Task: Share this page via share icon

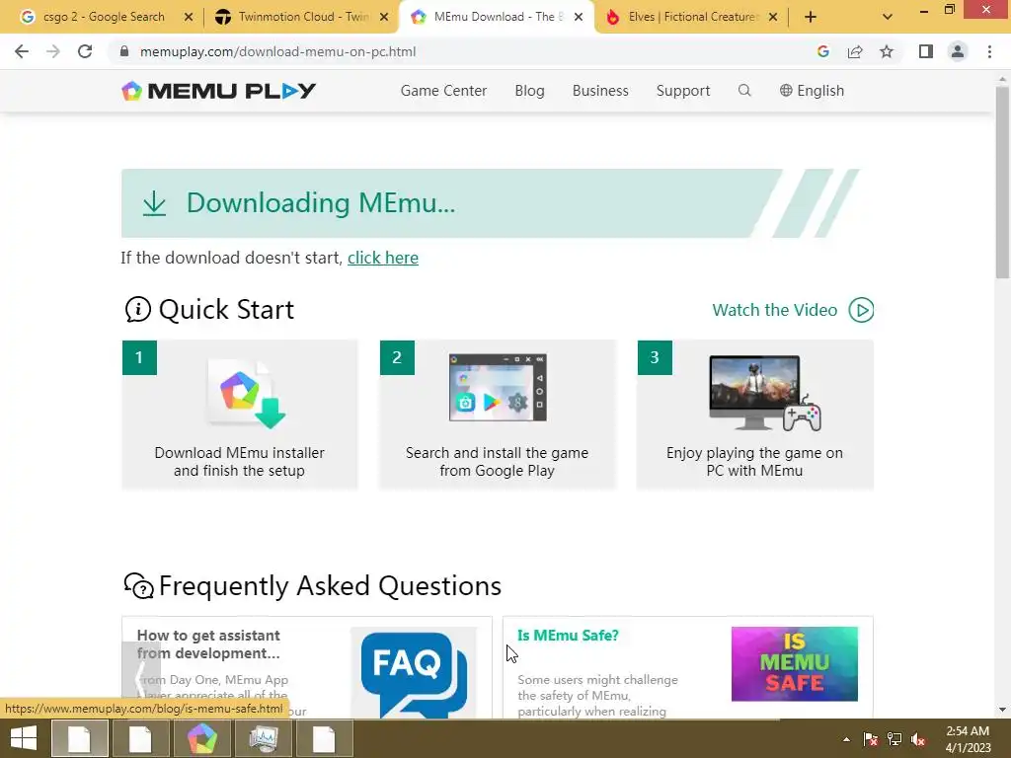Action: tap(855, 51)
